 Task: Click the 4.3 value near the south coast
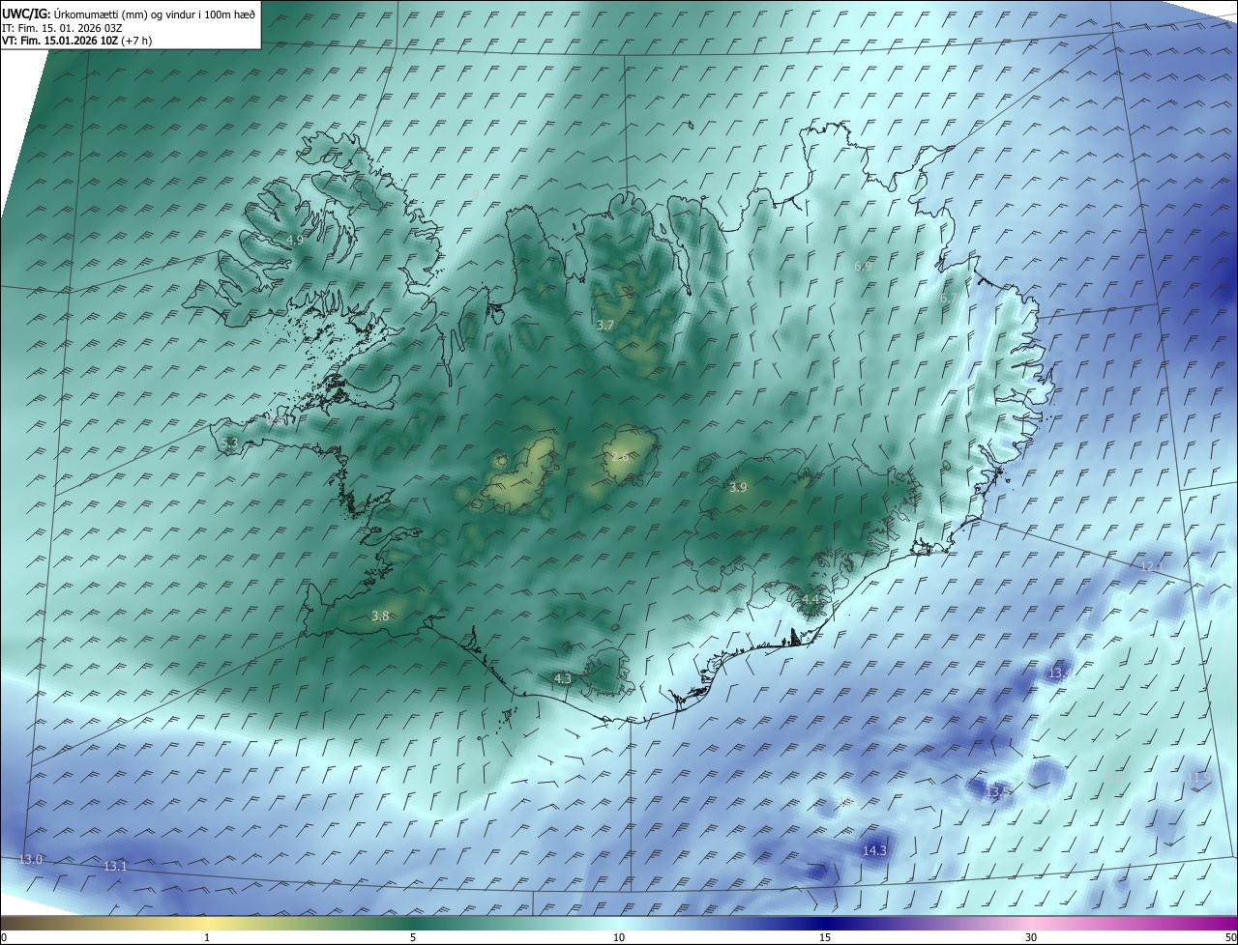point(563,679)
